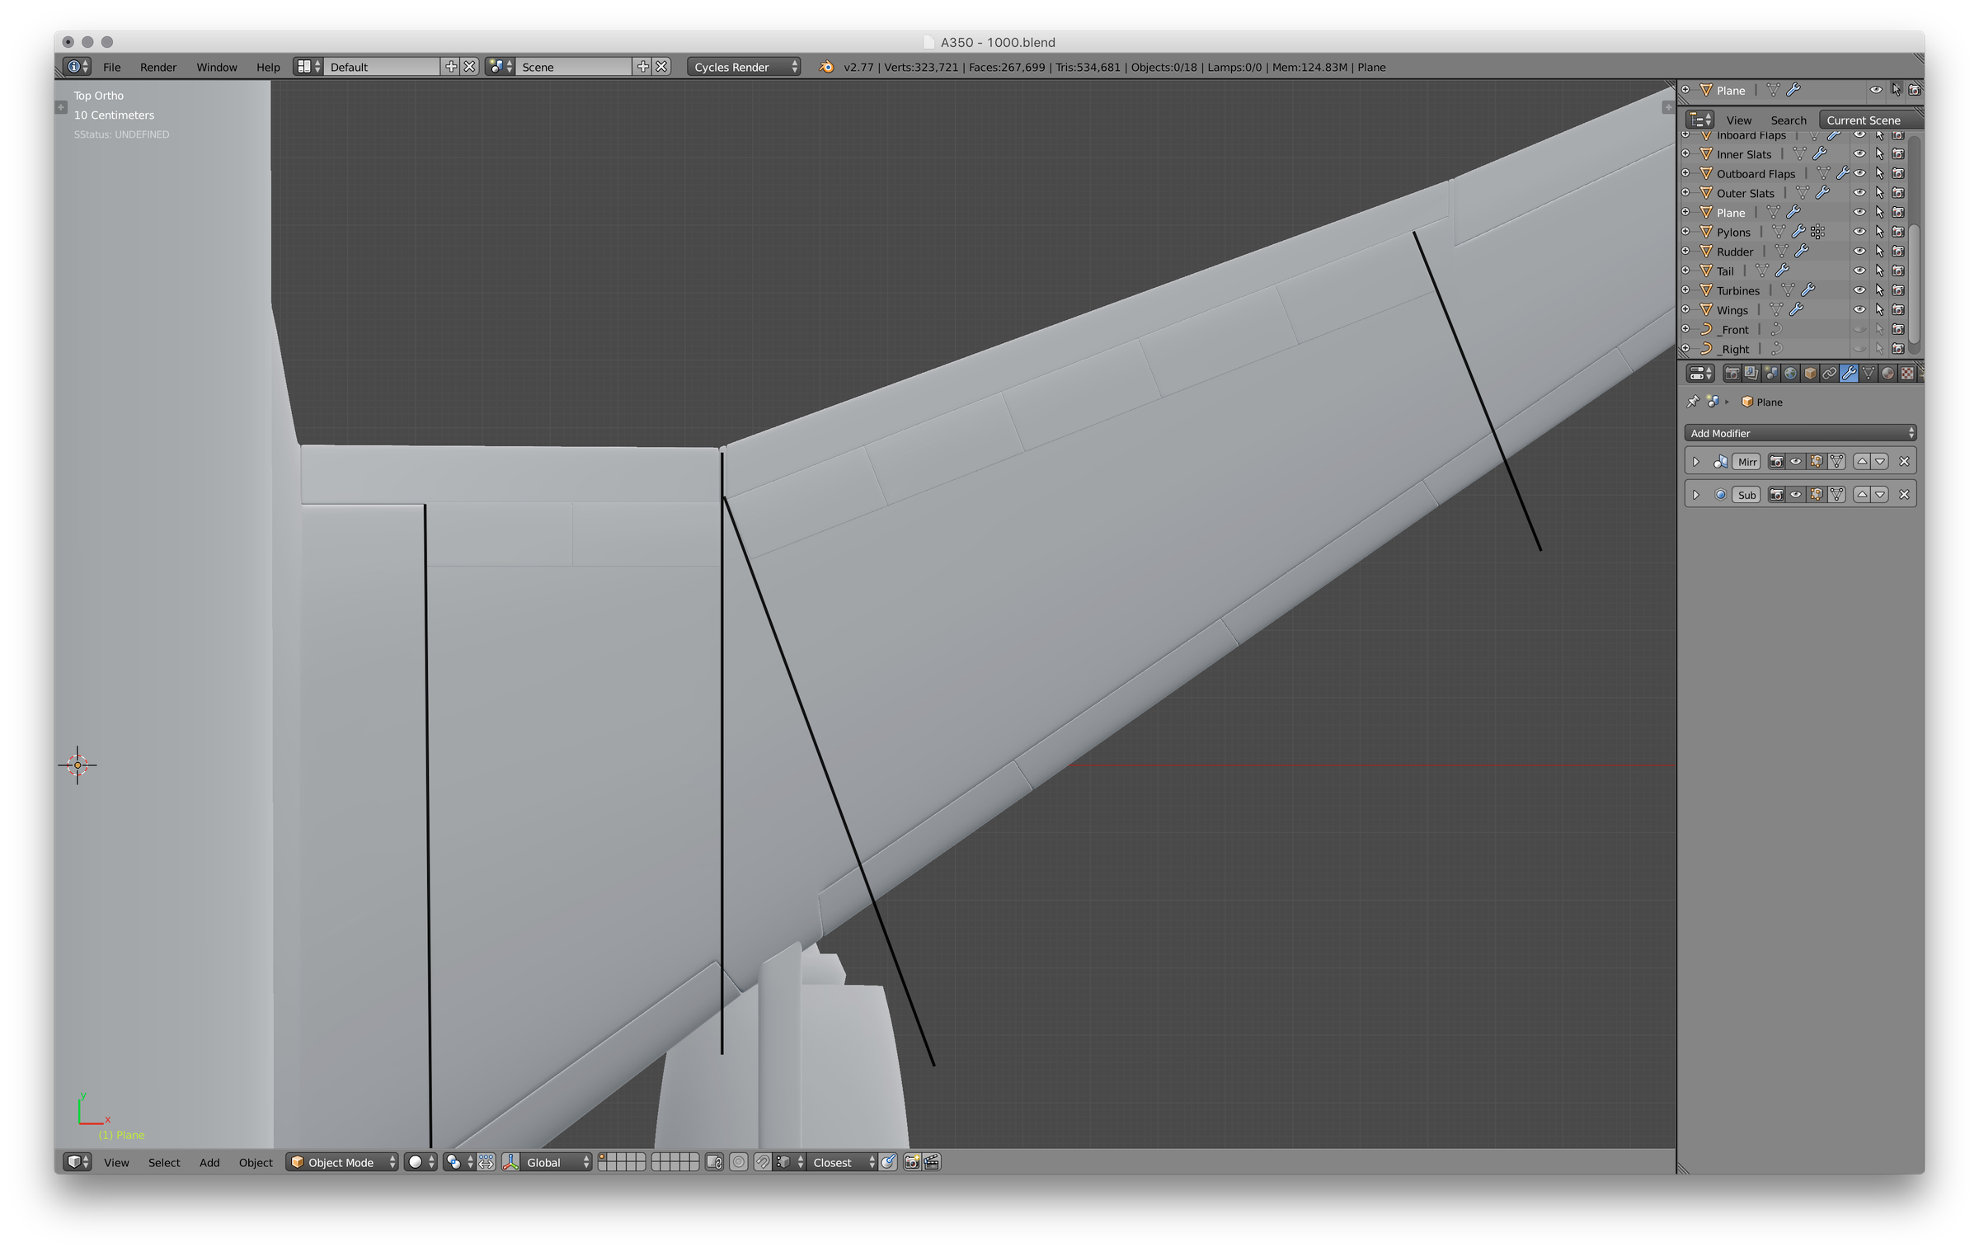Open the Texture properties checker tab

coord(1907,374)
